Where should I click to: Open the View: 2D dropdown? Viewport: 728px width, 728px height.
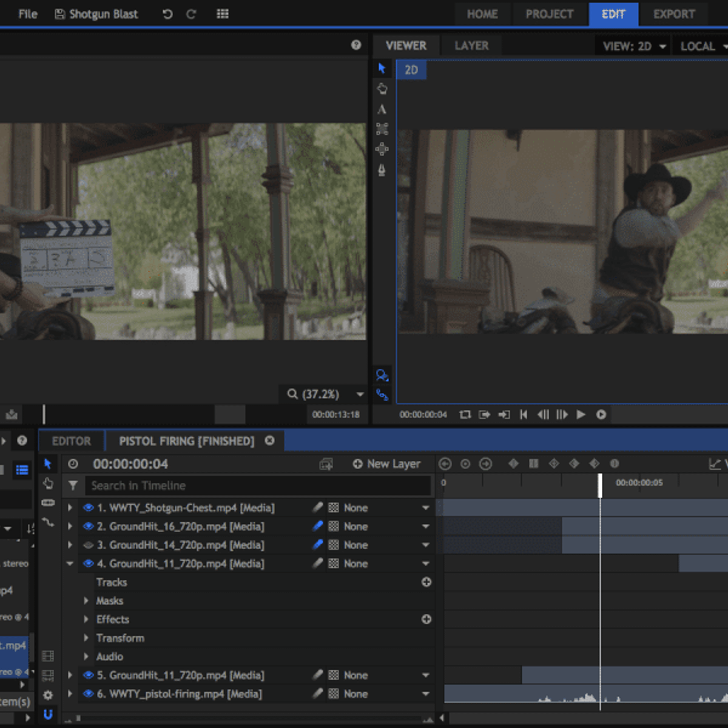634,46
